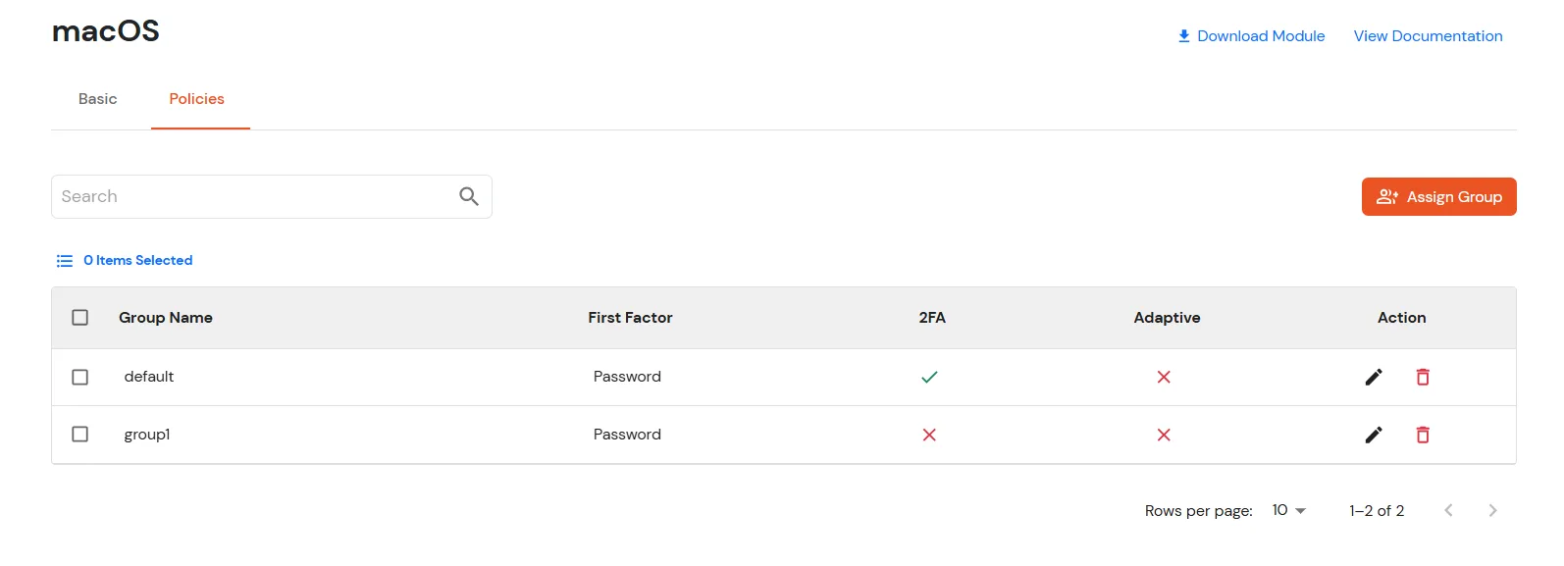The image size is (1564, 566).
Task: Click the items selected list icon
Action: (x=64, y=260)
